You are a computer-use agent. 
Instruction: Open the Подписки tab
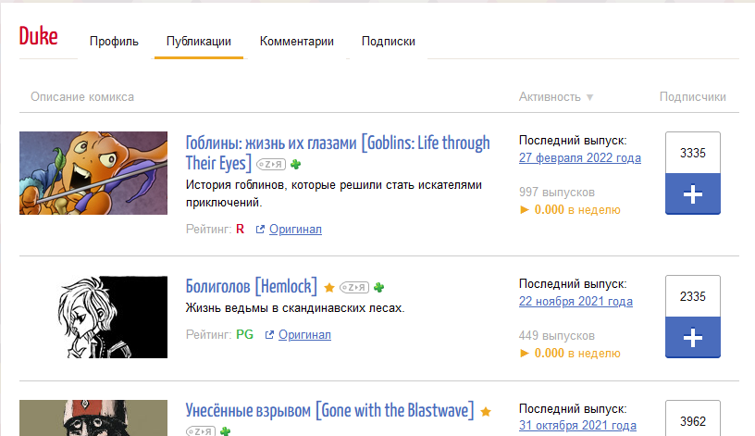[x=389, y=42]
